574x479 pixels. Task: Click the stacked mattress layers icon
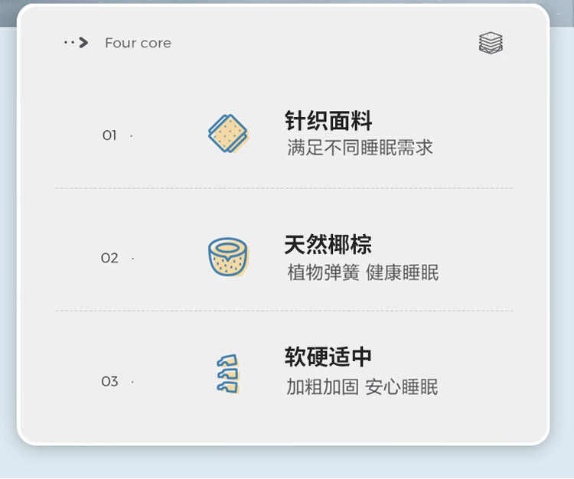pos(491,43)
